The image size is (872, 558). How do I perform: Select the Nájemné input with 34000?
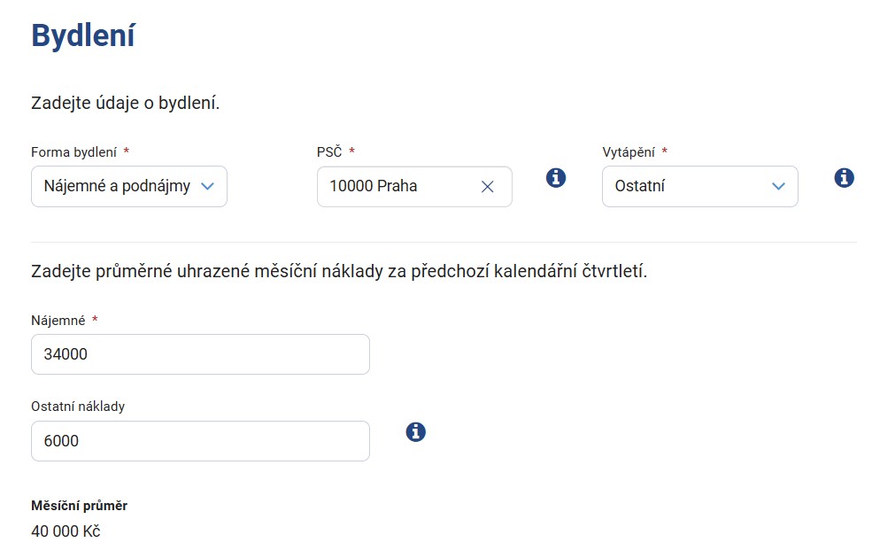(x=200, y=354)
